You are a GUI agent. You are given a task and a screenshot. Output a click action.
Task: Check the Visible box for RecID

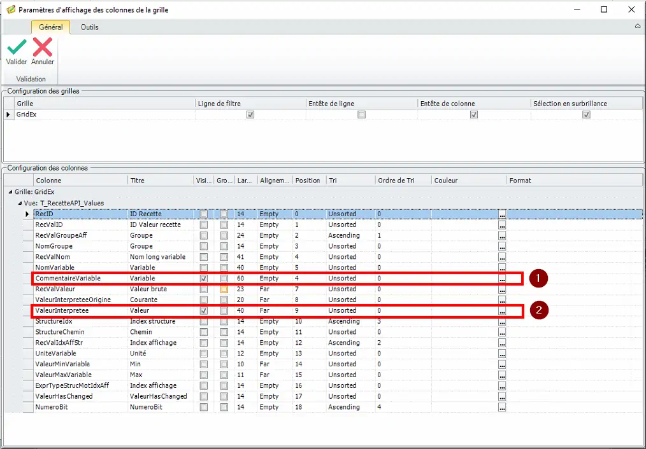(x=203, y=214)
